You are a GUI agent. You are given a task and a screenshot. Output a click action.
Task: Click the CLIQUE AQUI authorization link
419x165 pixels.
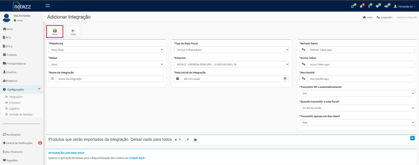click(137, 158)
